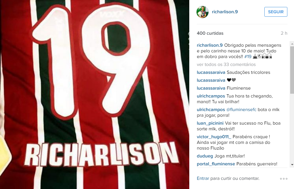Expand all 33 comentários
This screenshot has width=294, height=189.
point(226,64)
